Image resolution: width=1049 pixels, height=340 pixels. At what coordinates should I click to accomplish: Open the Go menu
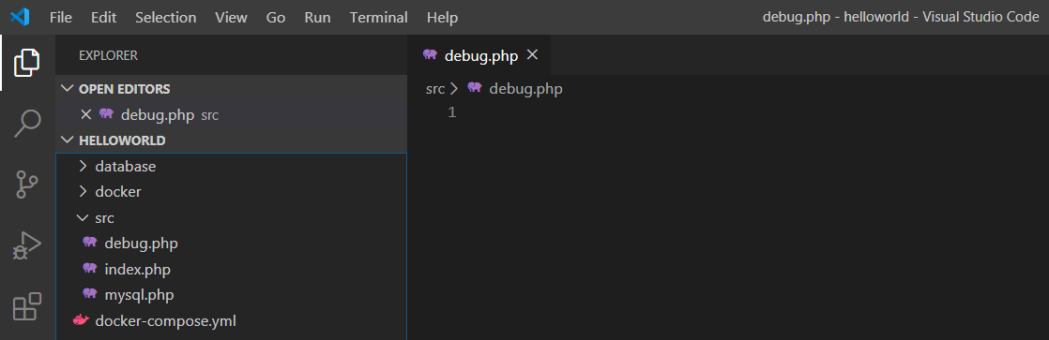pos(276,18)
